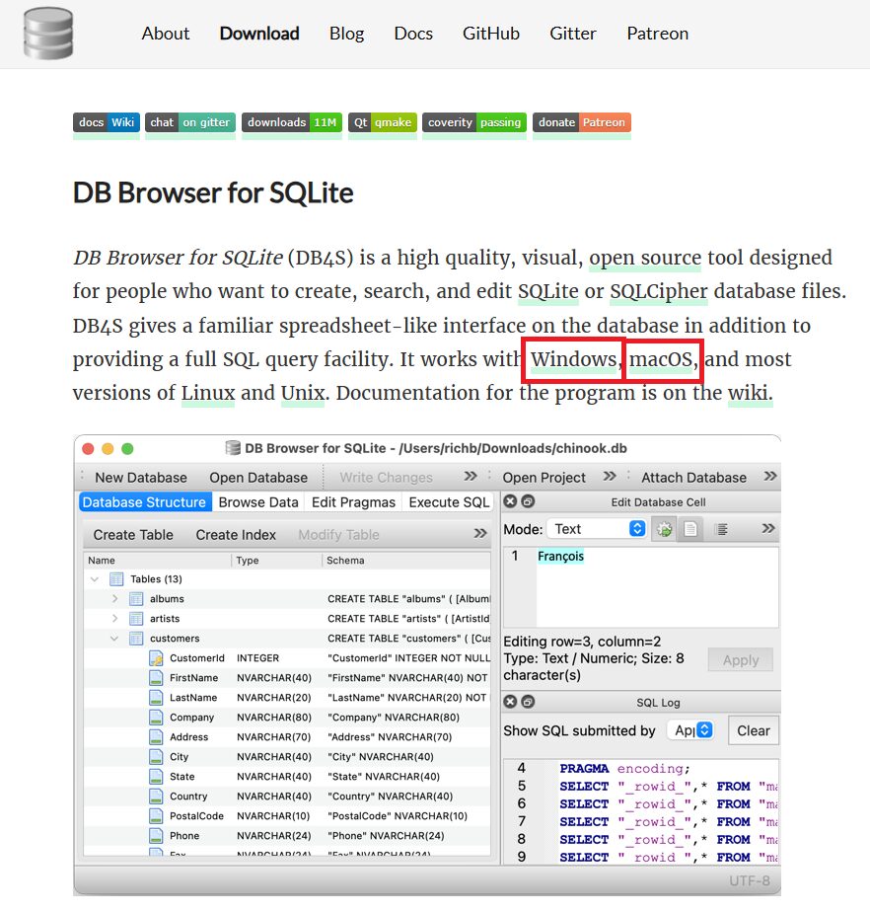Click the field icon beside Company
The width and height of the screenshot is (870, 912).
(x=156, y=718)
